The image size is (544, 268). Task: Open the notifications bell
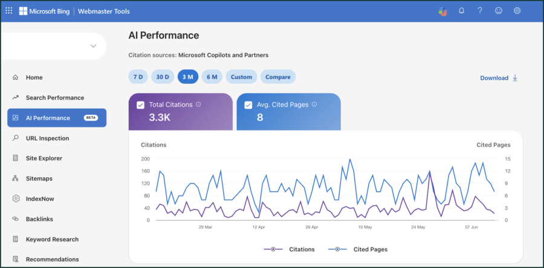(461, 11)
